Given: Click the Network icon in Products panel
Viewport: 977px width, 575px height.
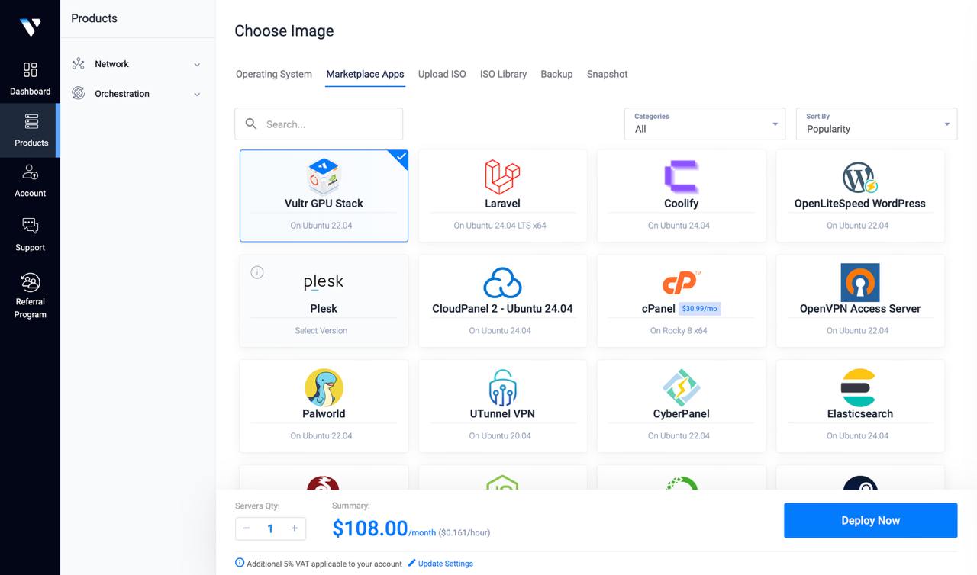Looking at the screenshot, I should pos(78,64).
